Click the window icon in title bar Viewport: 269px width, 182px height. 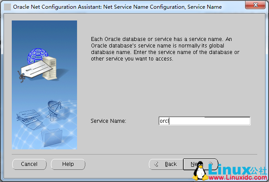pos(7,7)
